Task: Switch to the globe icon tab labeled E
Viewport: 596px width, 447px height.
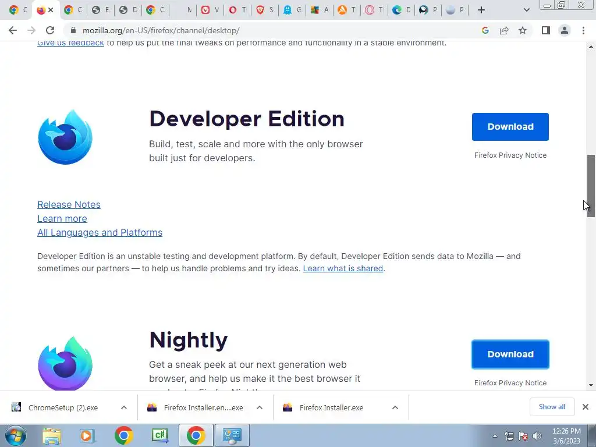Action: click(x=101, y=10)
